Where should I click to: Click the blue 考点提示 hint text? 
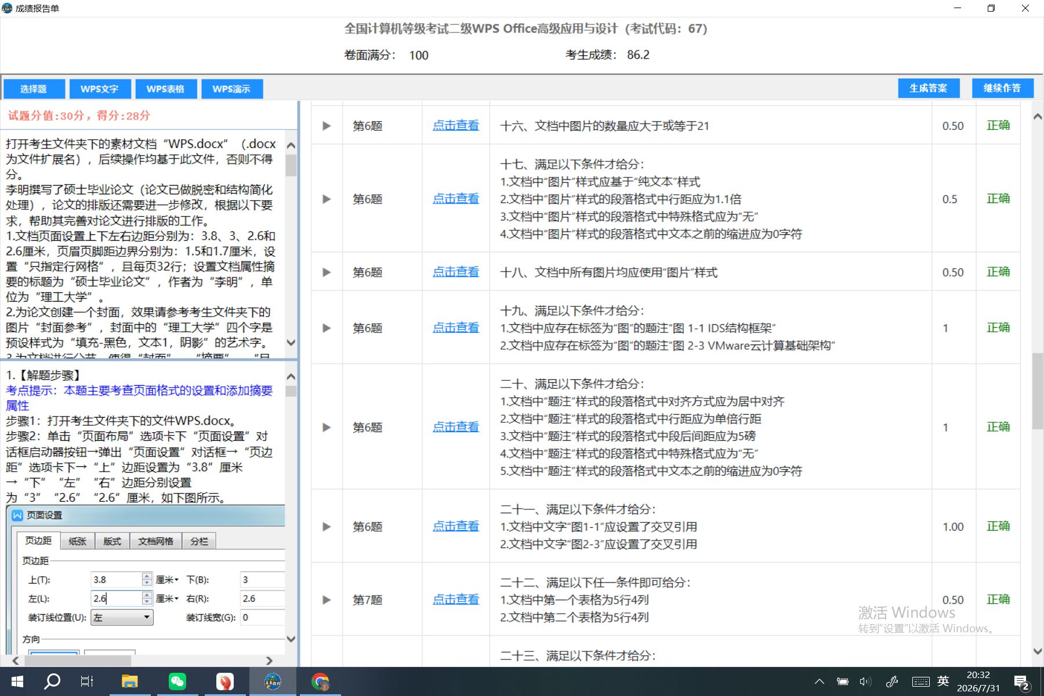point(139,398)
